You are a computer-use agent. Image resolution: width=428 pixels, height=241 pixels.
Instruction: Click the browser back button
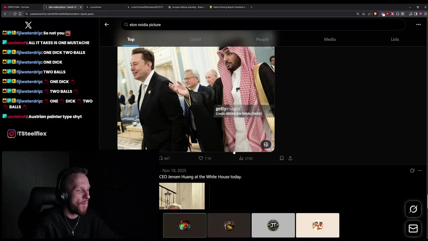5,14
